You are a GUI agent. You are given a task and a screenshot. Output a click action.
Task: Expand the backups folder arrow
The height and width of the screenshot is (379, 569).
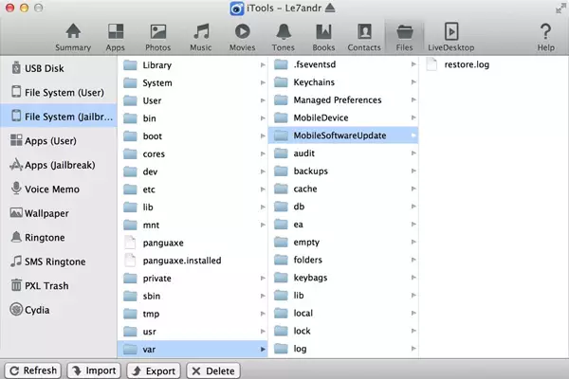tap(413, 171)
